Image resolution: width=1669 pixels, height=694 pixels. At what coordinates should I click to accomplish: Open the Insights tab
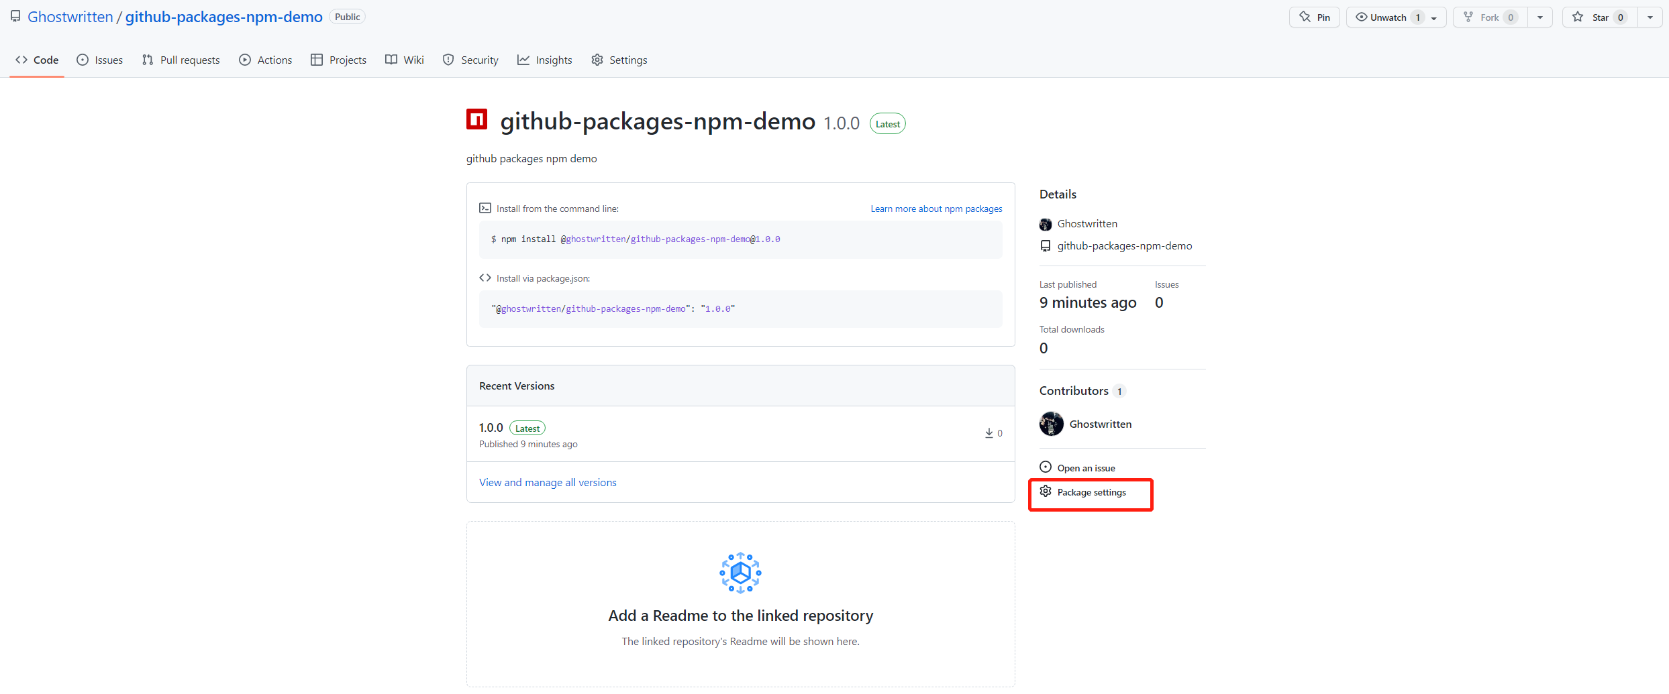tap(545, 60)
